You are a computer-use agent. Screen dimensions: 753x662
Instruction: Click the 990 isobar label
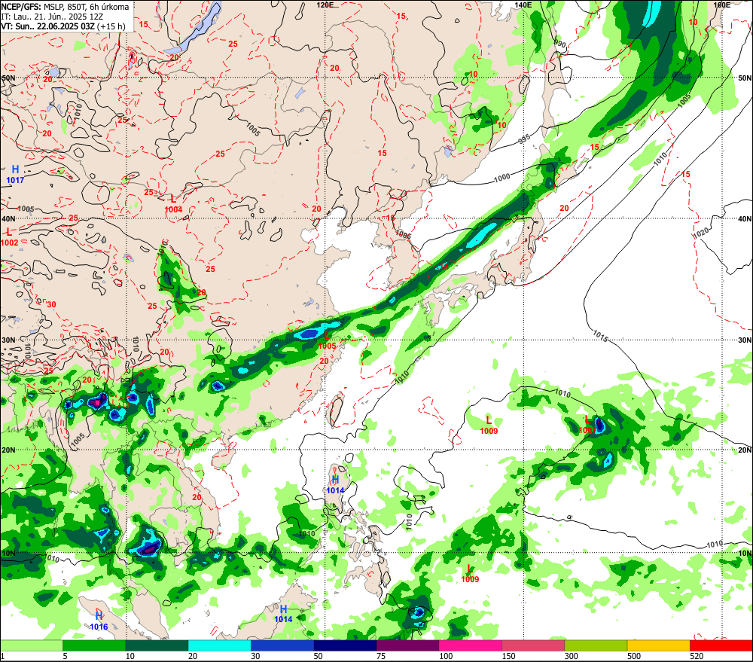point(560,44)
